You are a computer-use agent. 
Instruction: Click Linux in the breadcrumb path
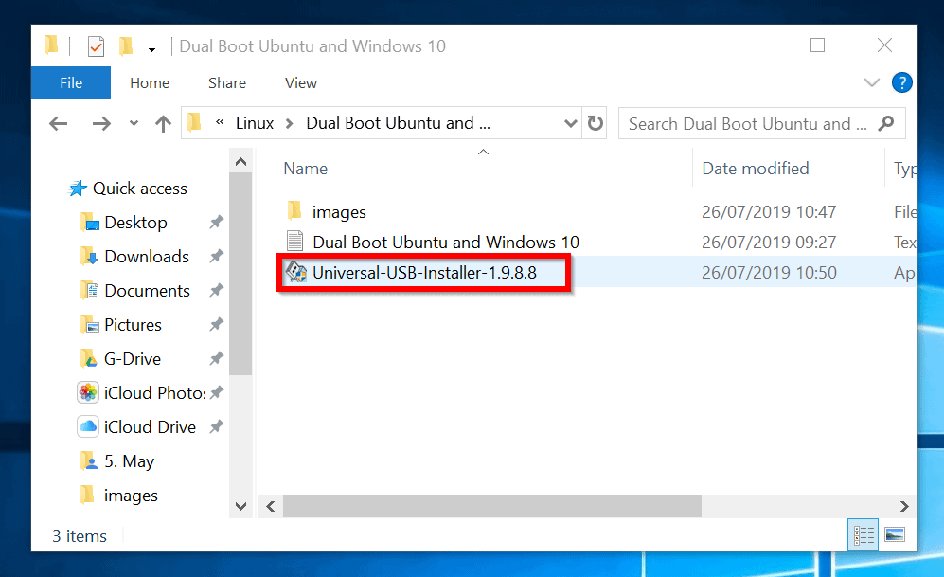pyautogui.click(x=254, y=122)
